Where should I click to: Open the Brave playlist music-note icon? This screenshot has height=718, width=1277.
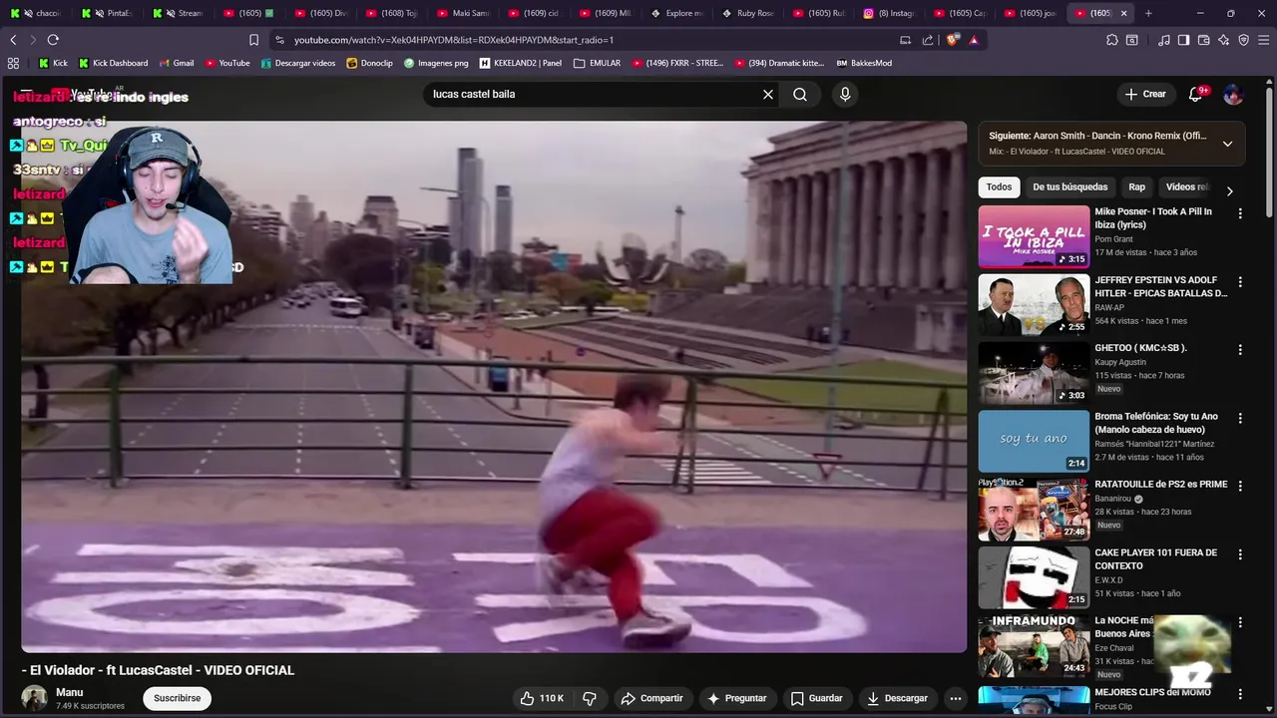click(1164, 40)
